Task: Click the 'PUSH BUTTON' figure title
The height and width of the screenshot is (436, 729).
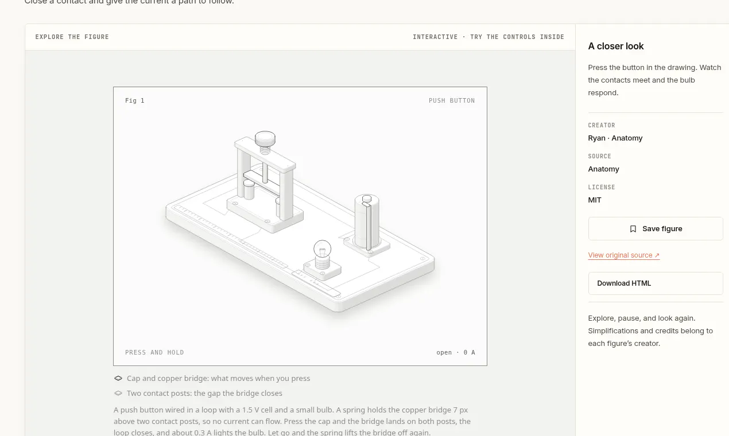Action: [x=452, y=100]
